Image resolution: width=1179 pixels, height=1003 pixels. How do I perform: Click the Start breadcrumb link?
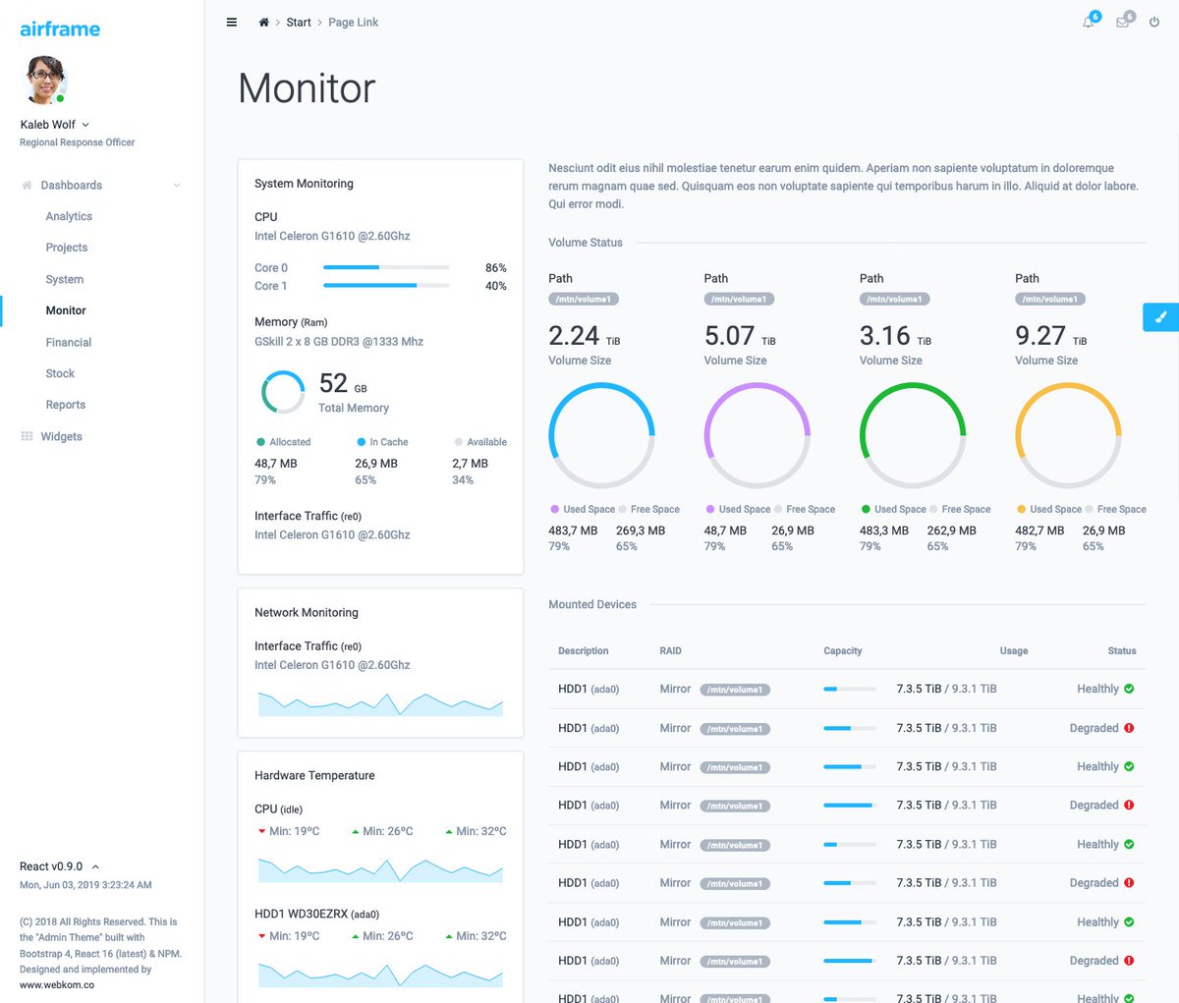click(299, 22)
